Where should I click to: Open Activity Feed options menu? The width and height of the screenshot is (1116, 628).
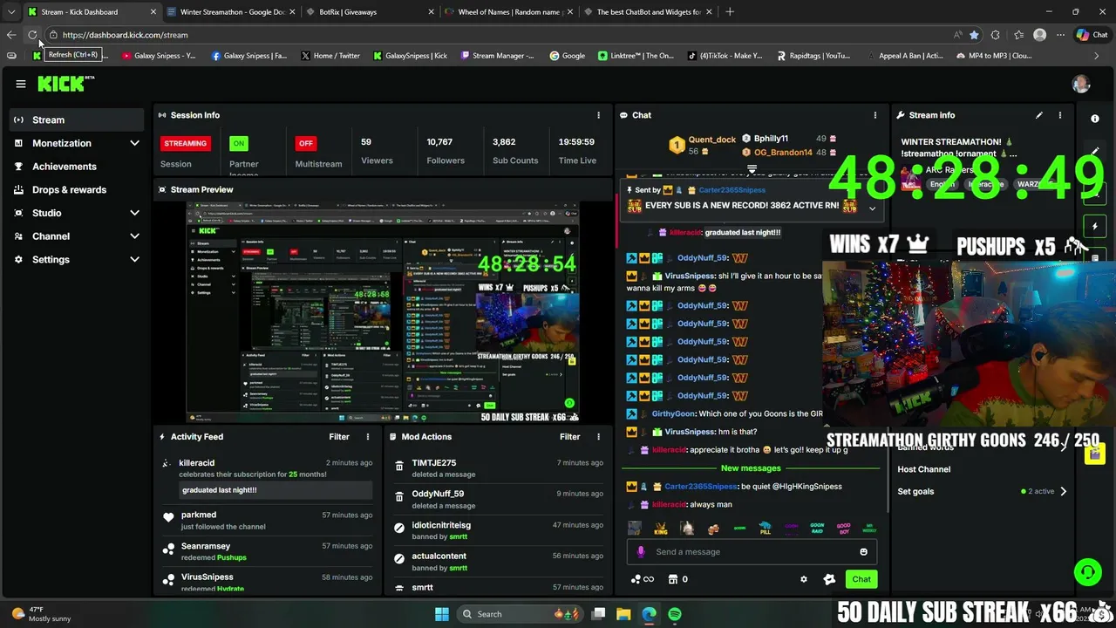point(368,437)
